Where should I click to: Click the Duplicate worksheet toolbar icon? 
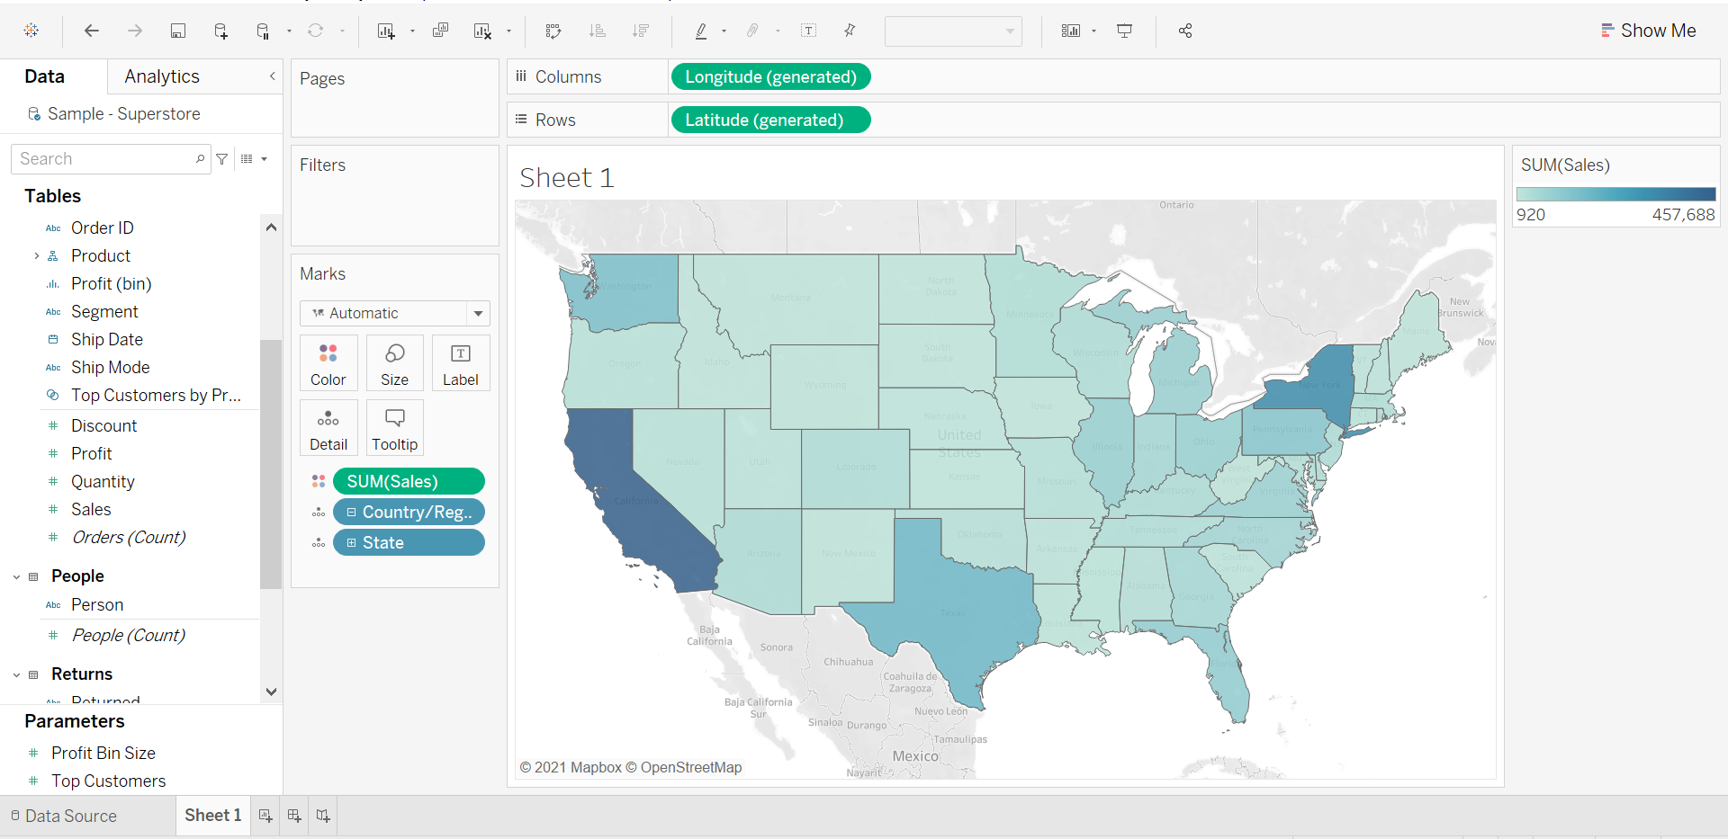click(x=440, y=31)
